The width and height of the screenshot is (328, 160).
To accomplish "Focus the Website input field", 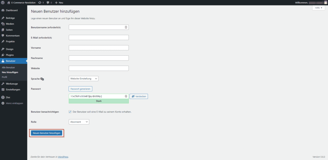I will click(x=99, y=68).
